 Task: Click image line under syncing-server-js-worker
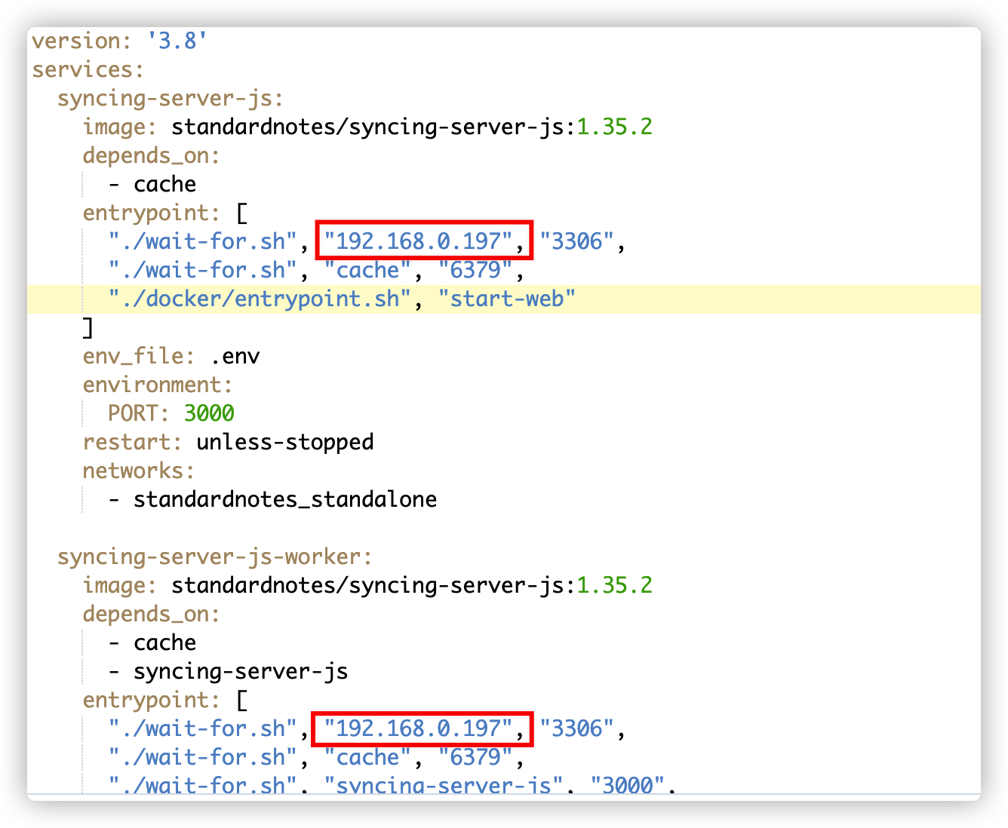[367, 585]
